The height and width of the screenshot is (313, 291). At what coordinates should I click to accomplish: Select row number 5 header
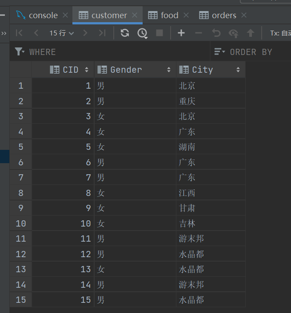coord(21,147)
